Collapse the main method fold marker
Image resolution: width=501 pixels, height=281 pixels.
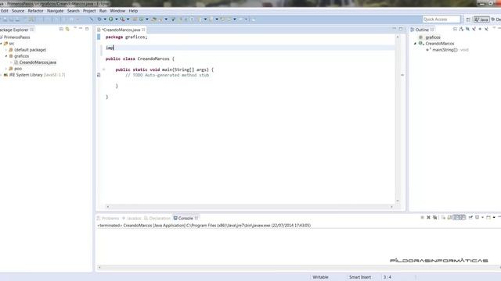pyautogui.click(x=103, y=69)
